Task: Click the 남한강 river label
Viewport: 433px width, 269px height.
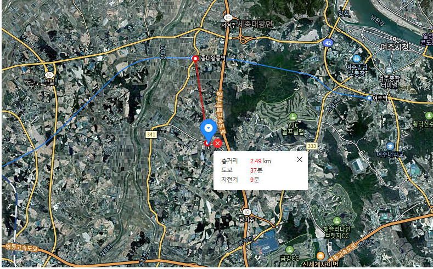Action: coord(377,20)
